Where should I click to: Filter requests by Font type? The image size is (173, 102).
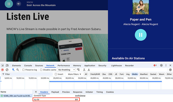122,74
